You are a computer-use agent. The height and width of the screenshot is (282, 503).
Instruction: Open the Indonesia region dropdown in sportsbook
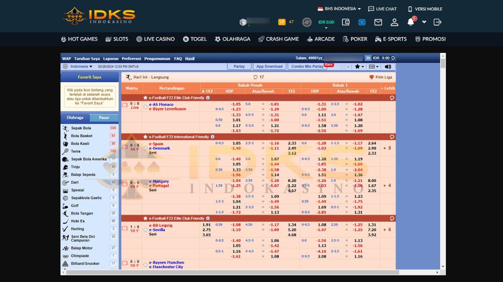coord(82,67)
